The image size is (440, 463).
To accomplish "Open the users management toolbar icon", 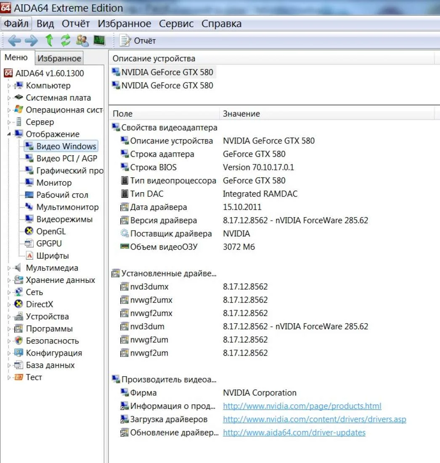I will click(x=82, y=40).
